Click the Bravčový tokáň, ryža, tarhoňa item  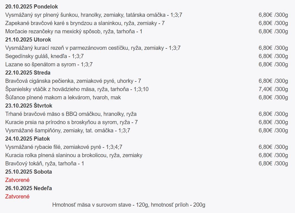[x=44, y=163]
